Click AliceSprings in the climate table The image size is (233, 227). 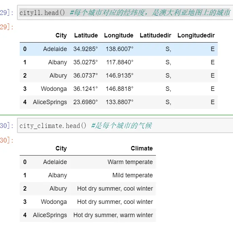tap(50, 215)
